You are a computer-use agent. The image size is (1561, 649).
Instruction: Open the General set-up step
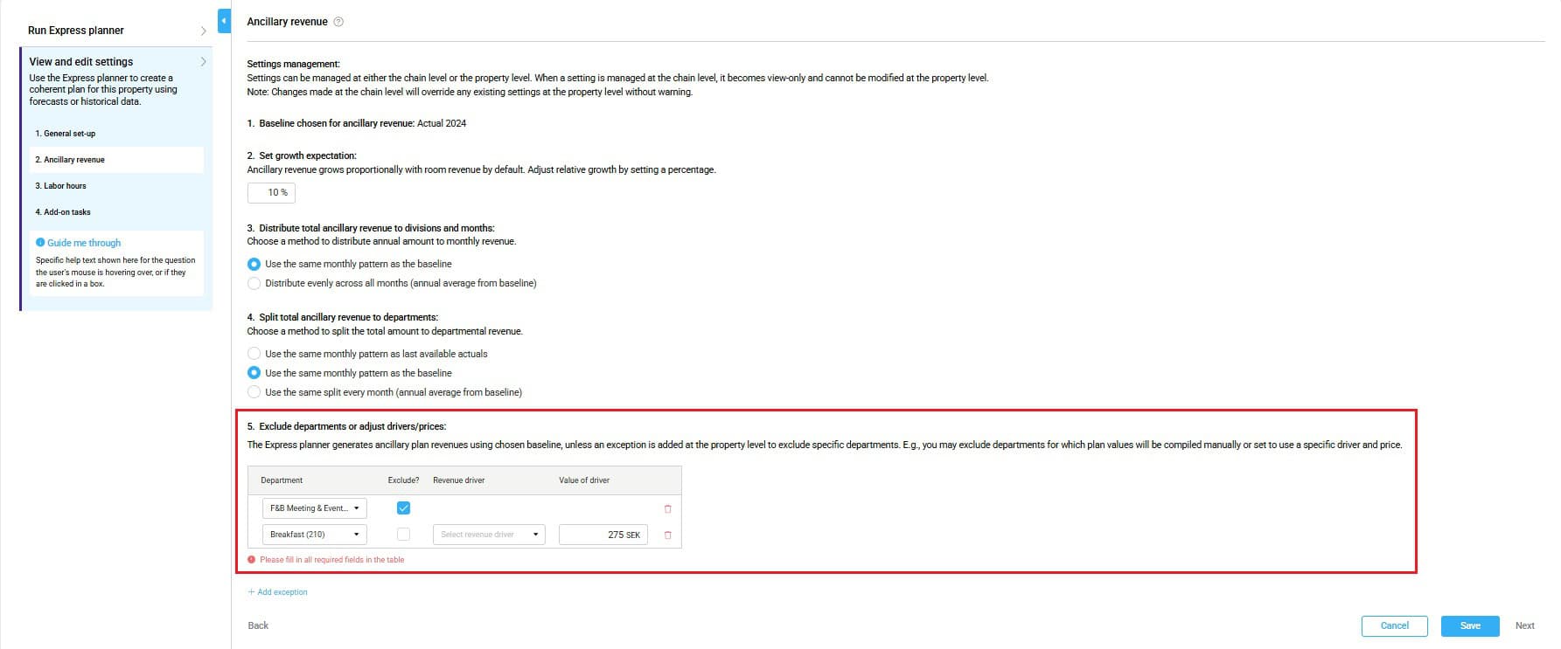pos(66,134)
